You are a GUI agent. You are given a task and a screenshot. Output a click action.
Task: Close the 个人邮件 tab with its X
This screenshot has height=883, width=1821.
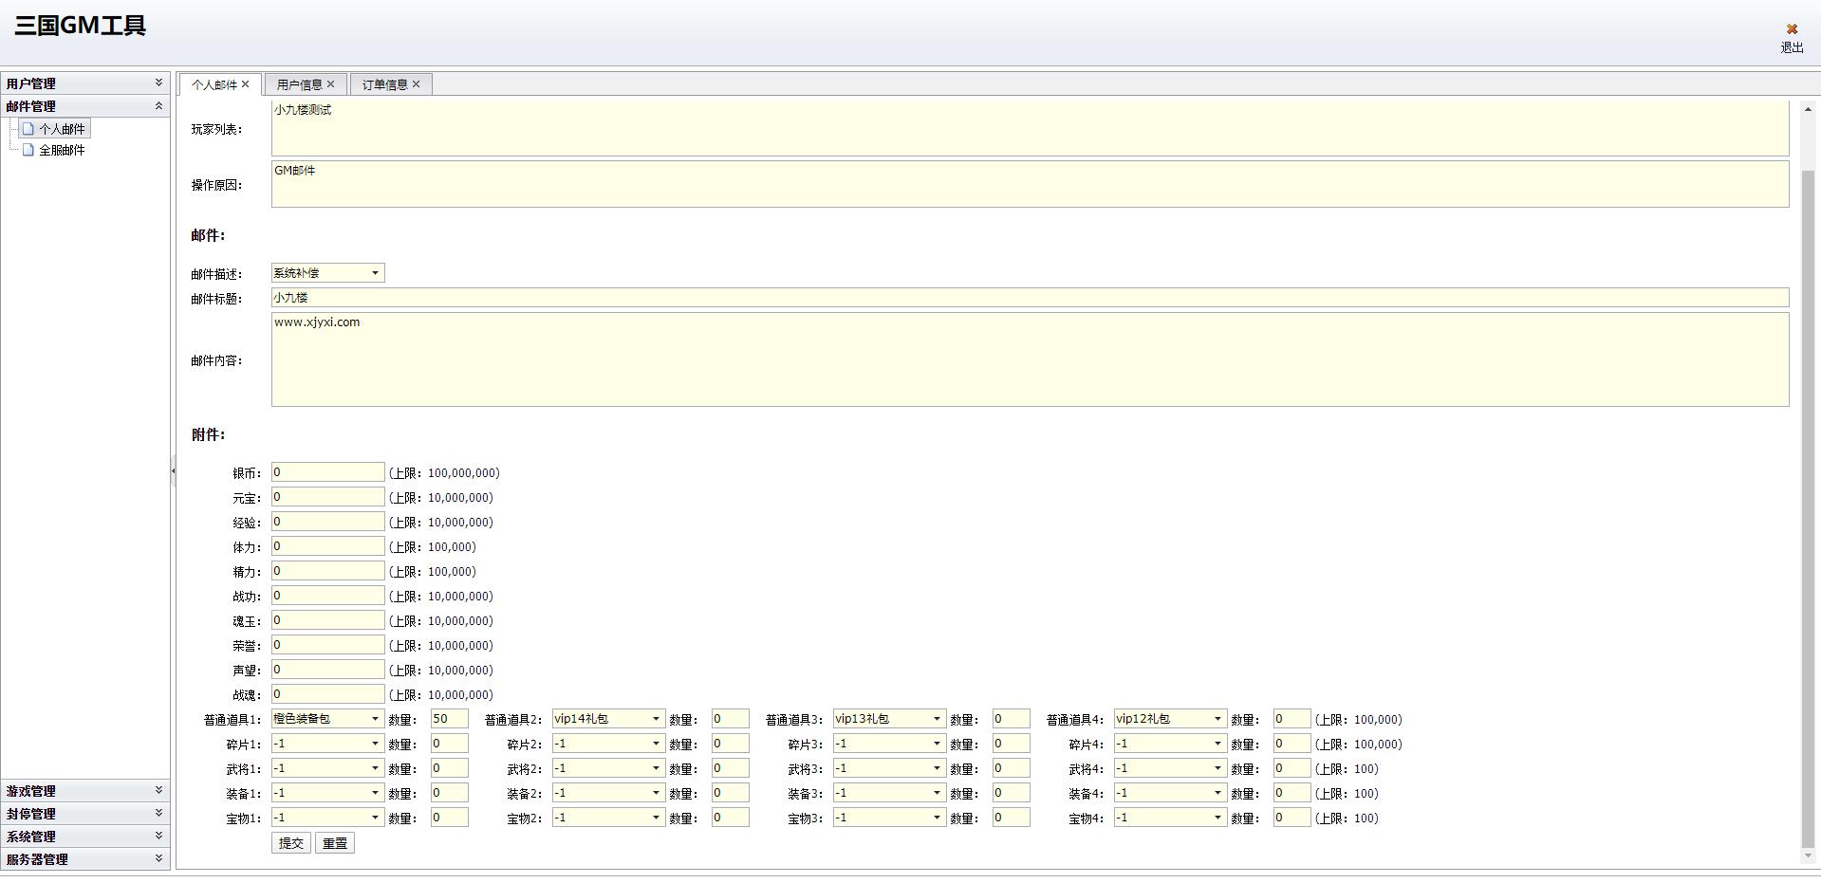tap(246, 84)
